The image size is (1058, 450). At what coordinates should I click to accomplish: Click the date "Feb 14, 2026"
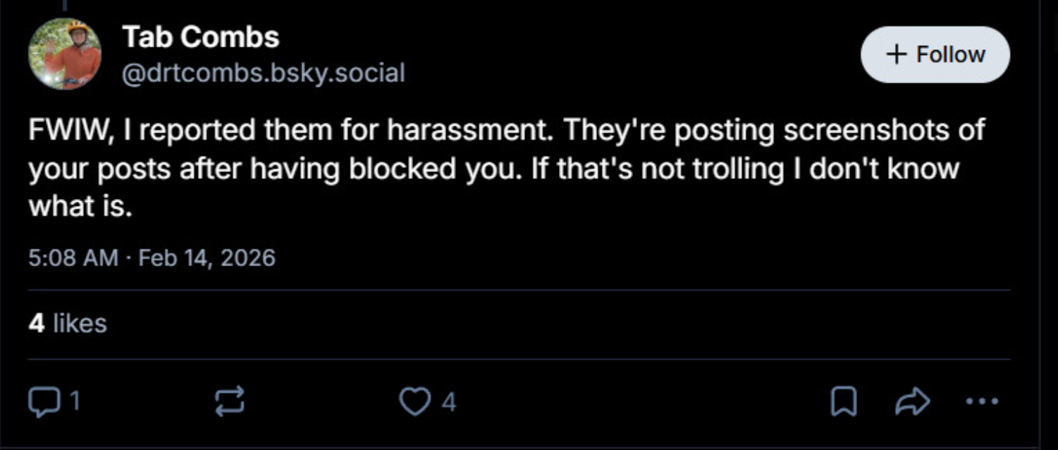pyautogui.click(x=207, y=257)
